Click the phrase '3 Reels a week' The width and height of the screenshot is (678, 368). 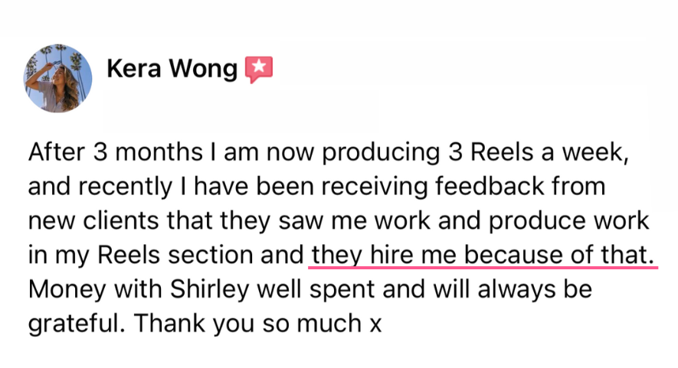point(537,151)
